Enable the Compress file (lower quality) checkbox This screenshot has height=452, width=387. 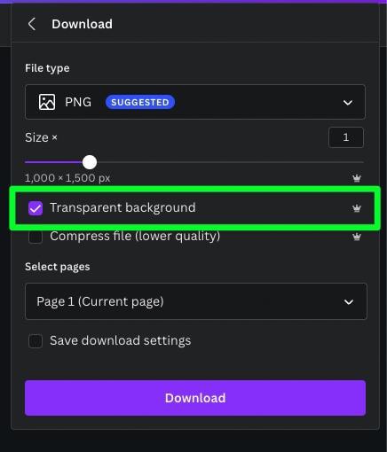(x=36, y=237)
